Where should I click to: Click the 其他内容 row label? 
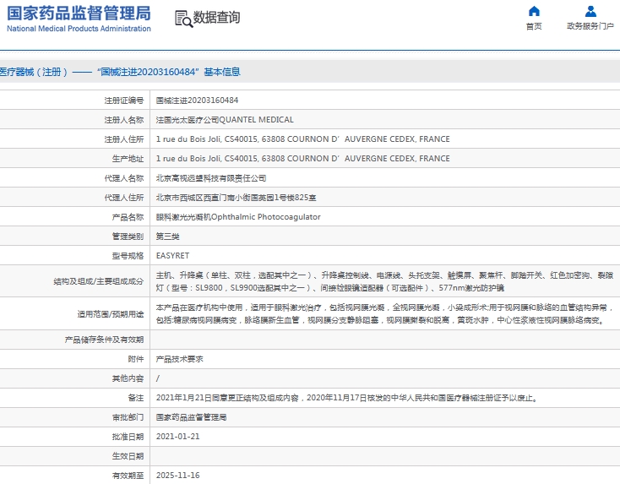pos(128,378)
